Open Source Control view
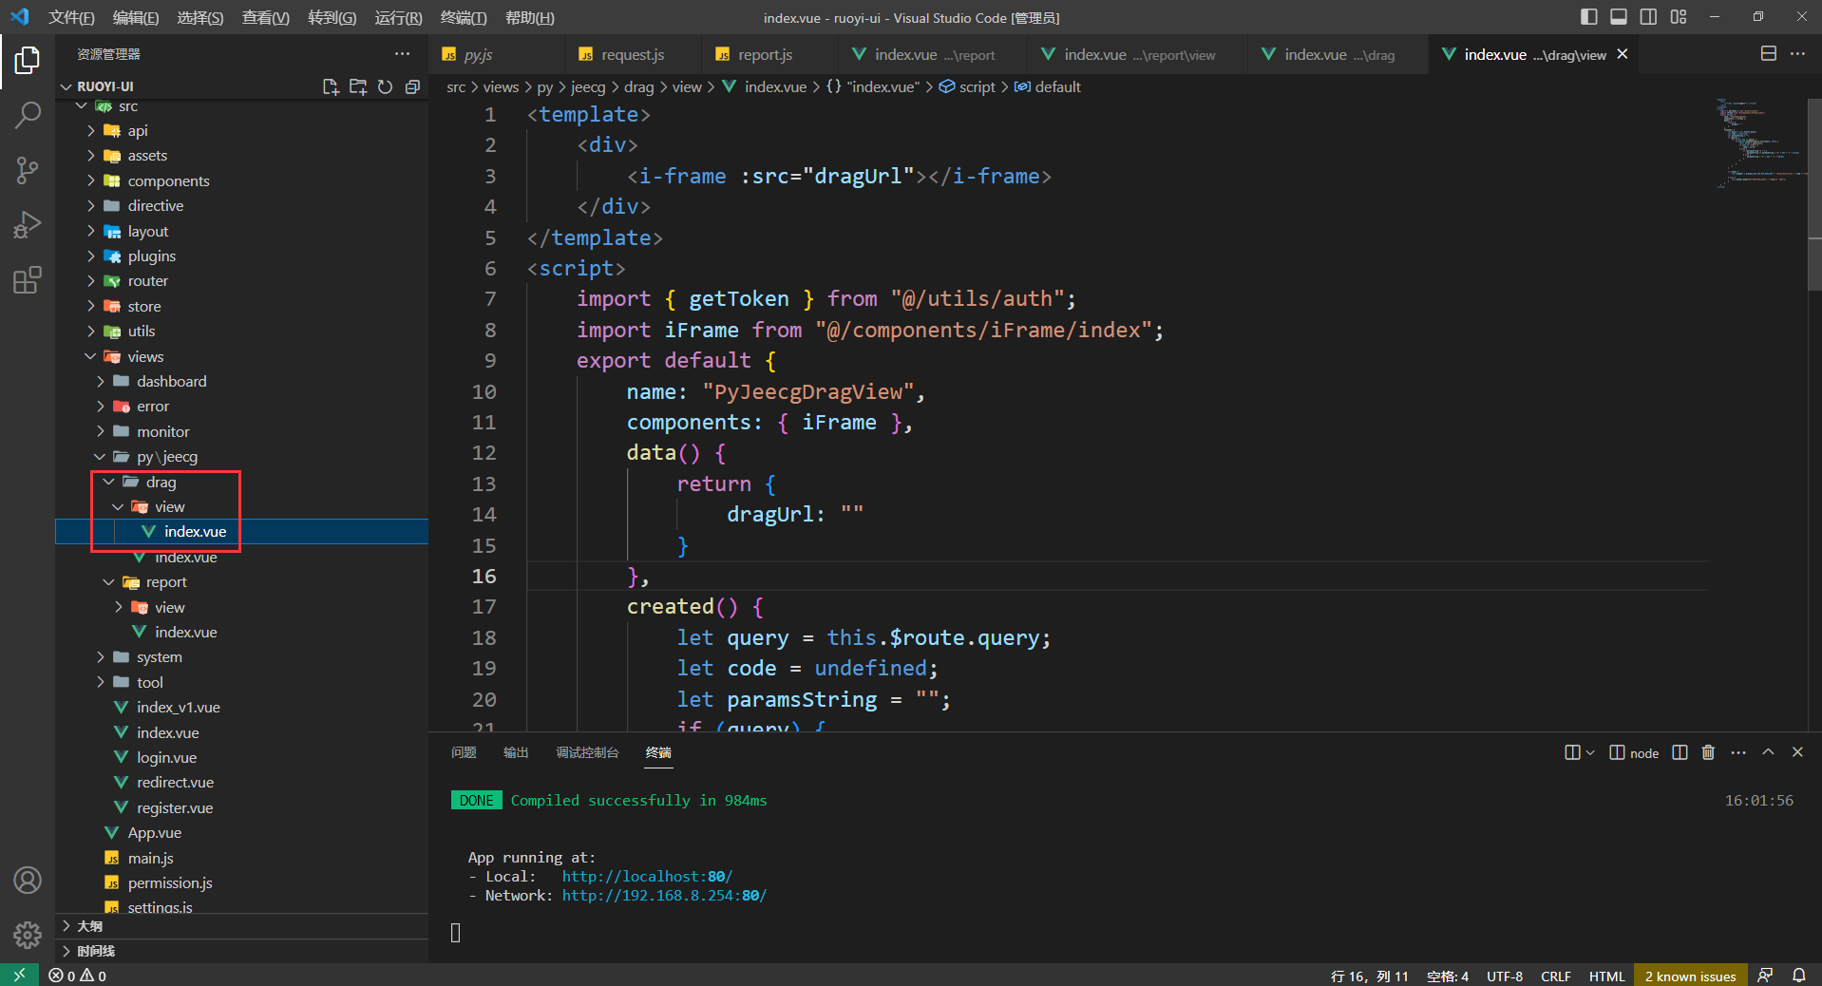1822x986 pixels. tap(27, 171)
